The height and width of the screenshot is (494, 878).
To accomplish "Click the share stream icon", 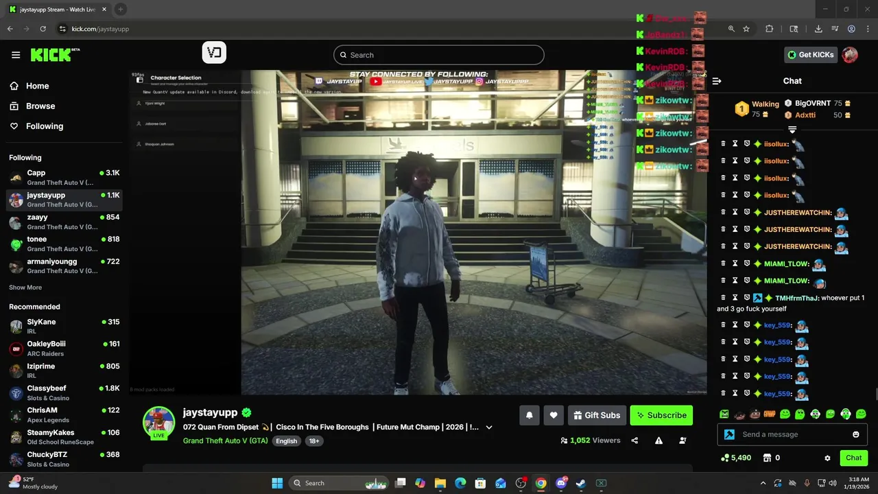I will click(x=634, y=440).
